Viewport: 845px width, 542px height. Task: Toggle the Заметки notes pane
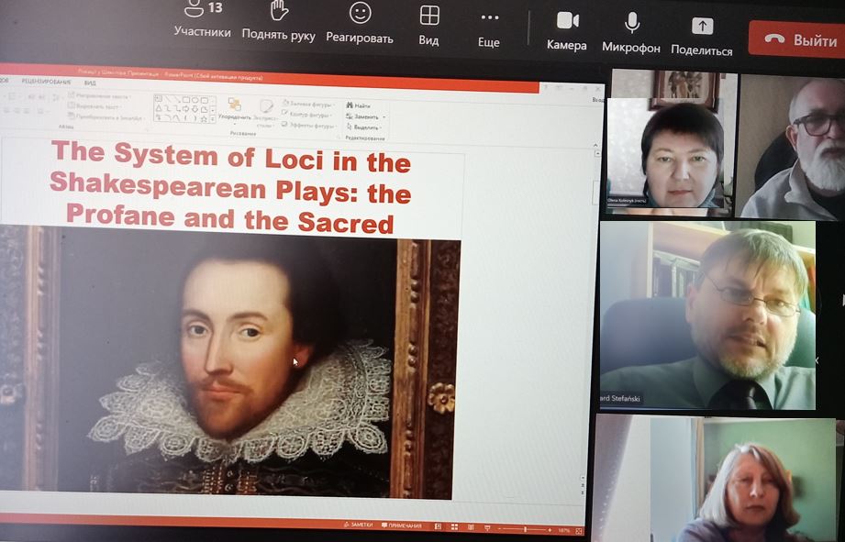[359, 525]
